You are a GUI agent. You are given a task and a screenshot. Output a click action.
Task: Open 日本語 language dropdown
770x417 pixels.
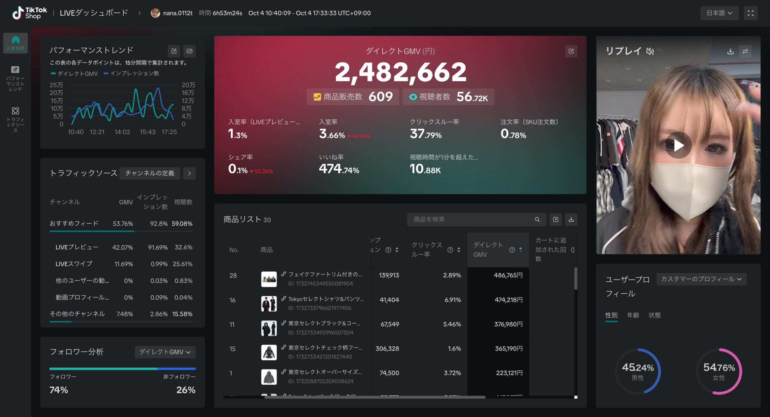[719, 13]
